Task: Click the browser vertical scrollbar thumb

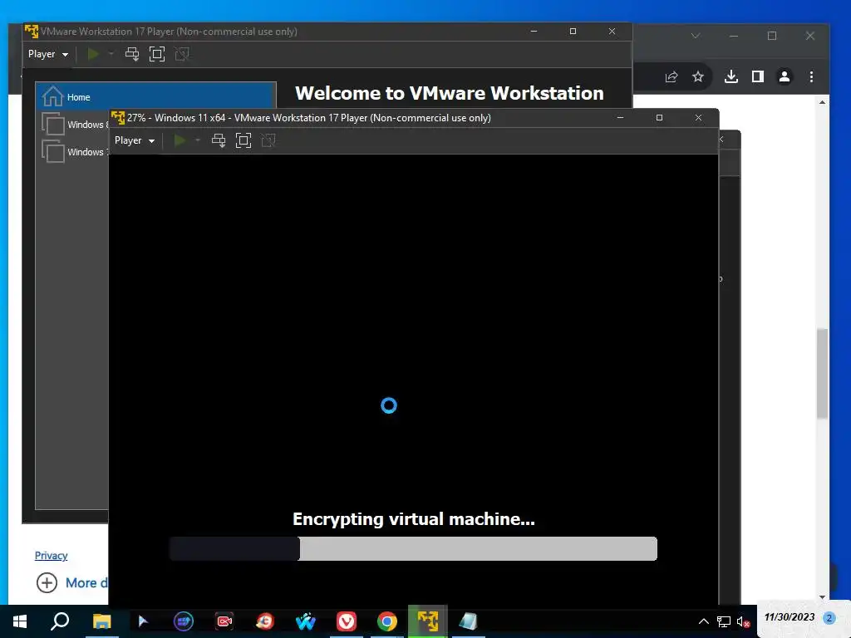Action: pyautogui.click(x=822, y=373)
